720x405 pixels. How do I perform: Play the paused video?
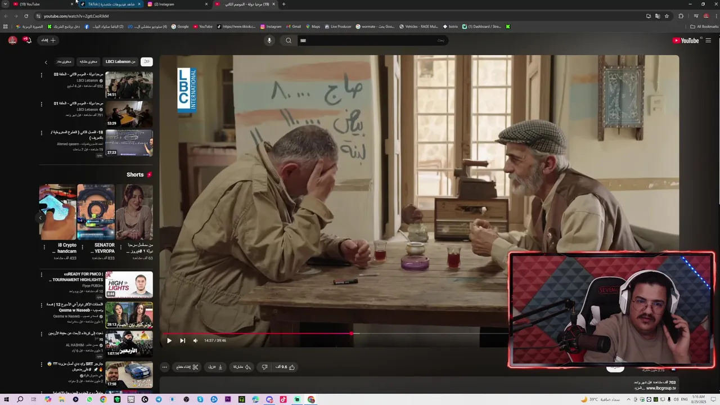coord(169,340)
